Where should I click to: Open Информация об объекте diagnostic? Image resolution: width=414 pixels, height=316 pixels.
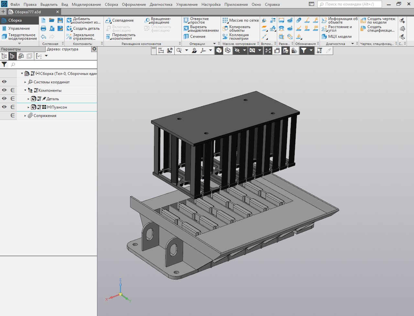(x=340, y=20)
